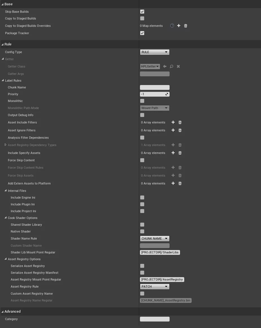Edit Shader Lib Mount Point Regular path
The height and width of the screenshot is (328, 261).
pyautogui.click(x=160, y=252)
